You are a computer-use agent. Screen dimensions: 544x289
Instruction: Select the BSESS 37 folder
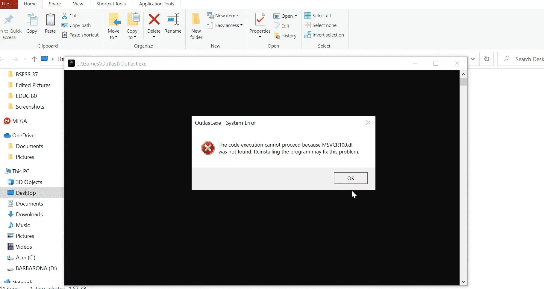click(x=23, y=74)
